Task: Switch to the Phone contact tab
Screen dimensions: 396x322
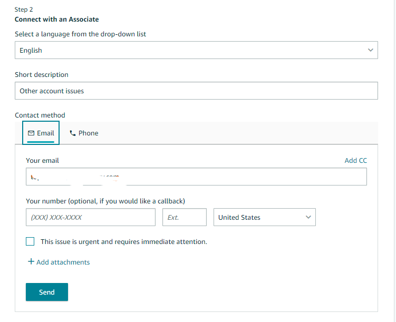Action: tap(84, 133)
